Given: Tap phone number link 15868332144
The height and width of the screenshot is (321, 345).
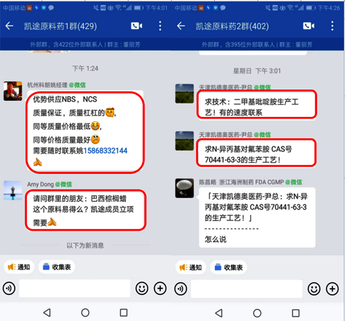Looking at the screenshot, I should 105,150.
